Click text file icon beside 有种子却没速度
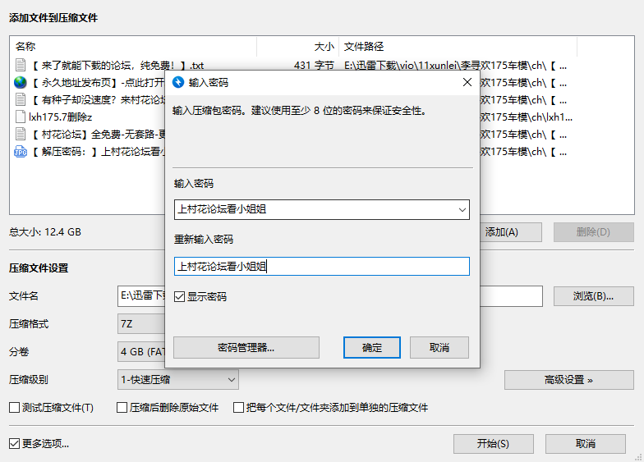Screen dimensions: 644x462 [21, 99]
